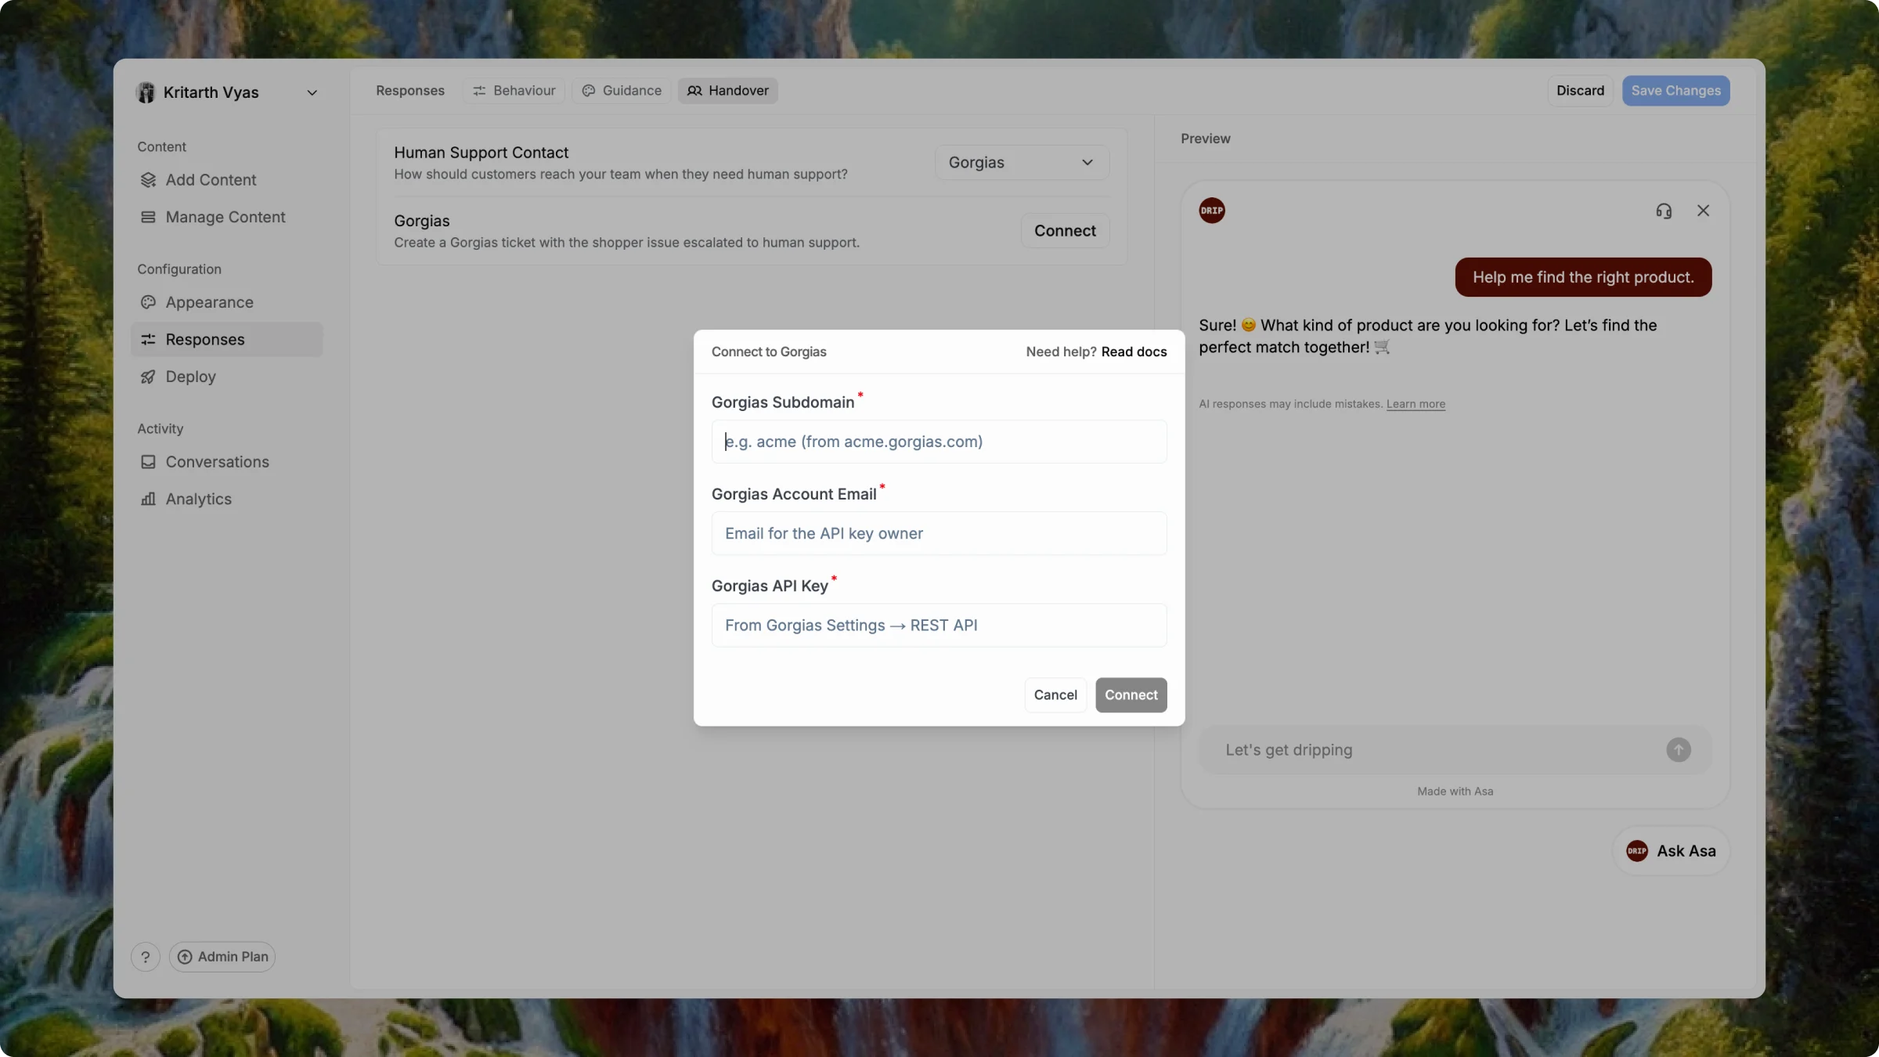Click the Responses sliders icon in sidebar
This screenshot has width=1879, height=1057.
148,340
